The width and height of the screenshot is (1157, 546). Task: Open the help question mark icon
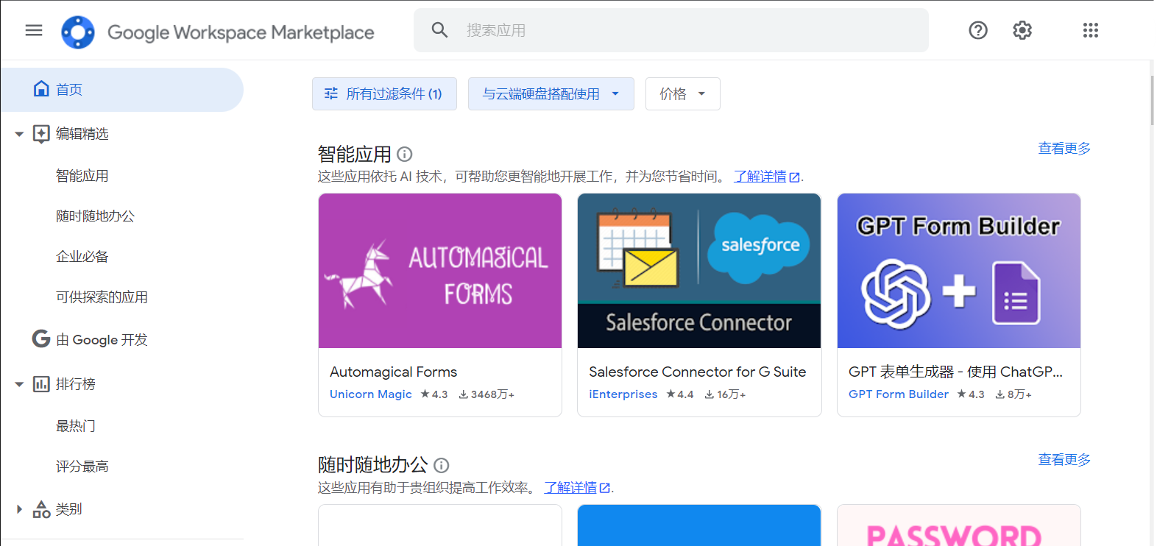978,30
